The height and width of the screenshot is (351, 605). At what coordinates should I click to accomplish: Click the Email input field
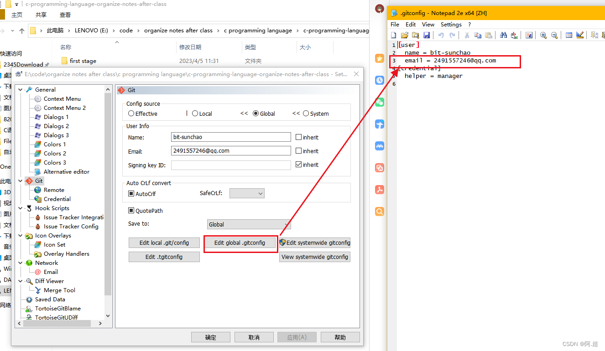pyautogui.click(x=231, y=150)
